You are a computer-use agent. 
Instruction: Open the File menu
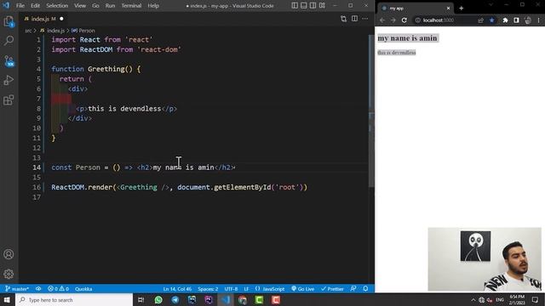(x=20, y=6)
